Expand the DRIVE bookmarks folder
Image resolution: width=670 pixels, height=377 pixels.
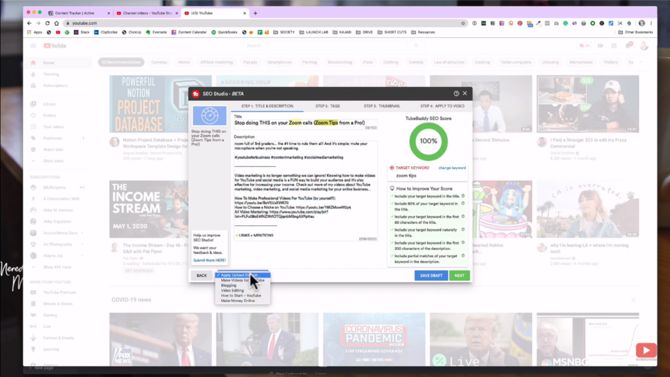(x=364, y=32)
